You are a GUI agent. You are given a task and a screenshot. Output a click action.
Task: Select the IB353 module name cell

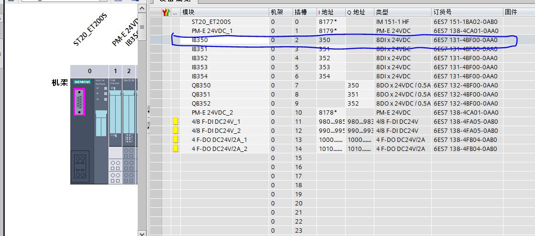pos(225,67)
